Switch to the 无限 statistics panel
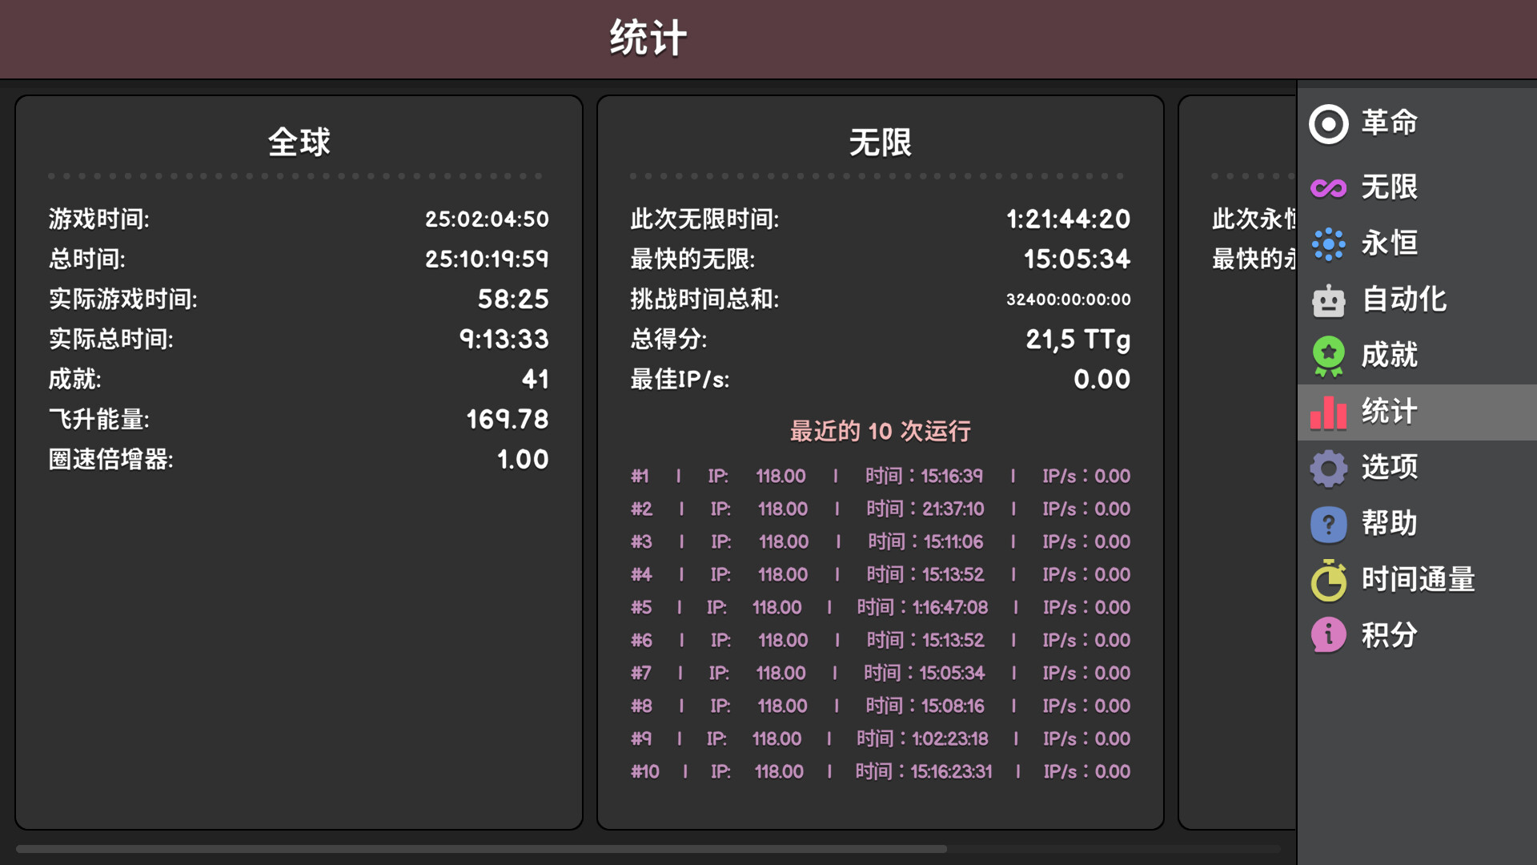The width and height of the screenshot is (1537, 865). point(879,143)
